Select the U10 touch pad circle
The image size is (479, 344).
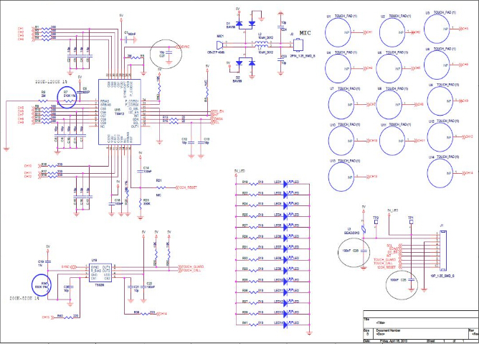(x=341, y=141)
